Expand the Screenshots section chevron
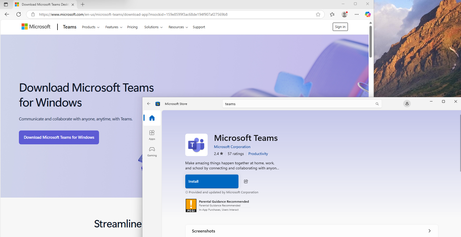 429,231
